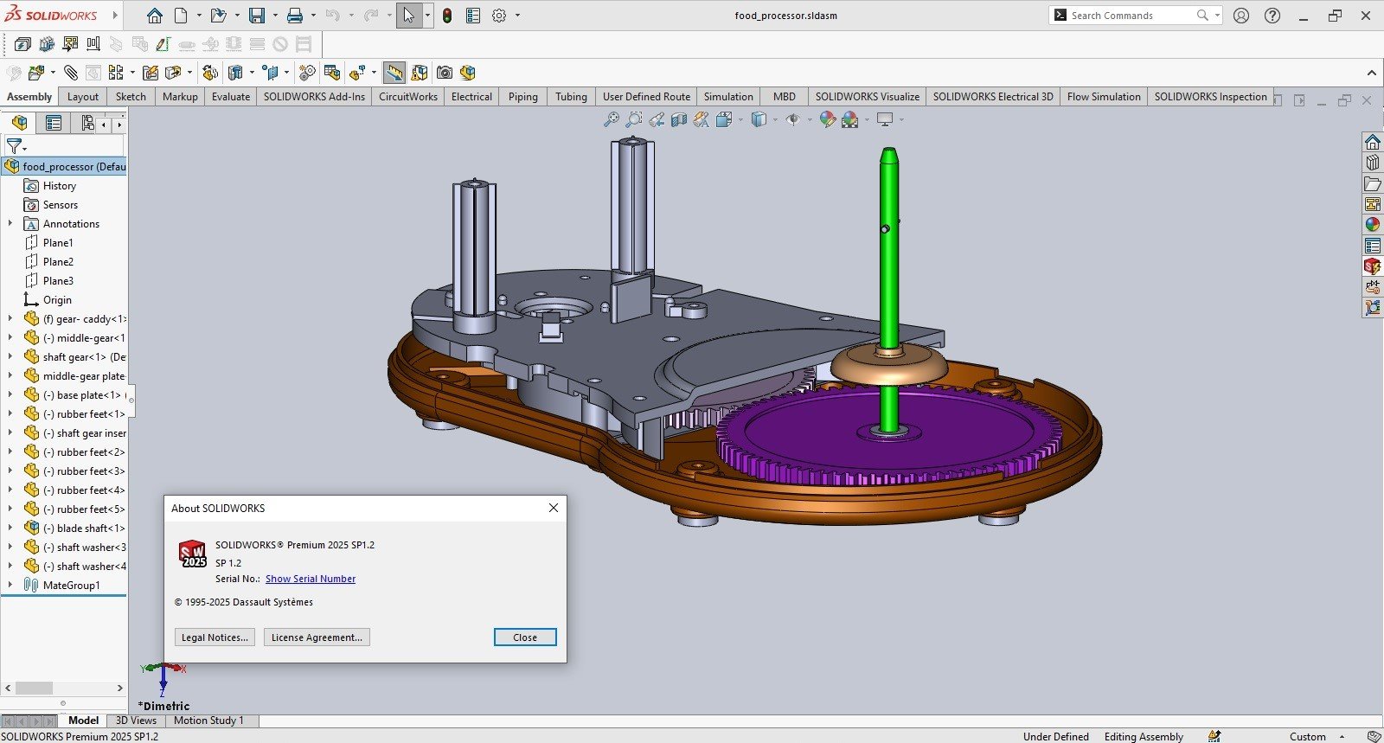Expand the (f) gear- caddy<1> component
Screen dimensions: 1384x743
click(10, 318)
